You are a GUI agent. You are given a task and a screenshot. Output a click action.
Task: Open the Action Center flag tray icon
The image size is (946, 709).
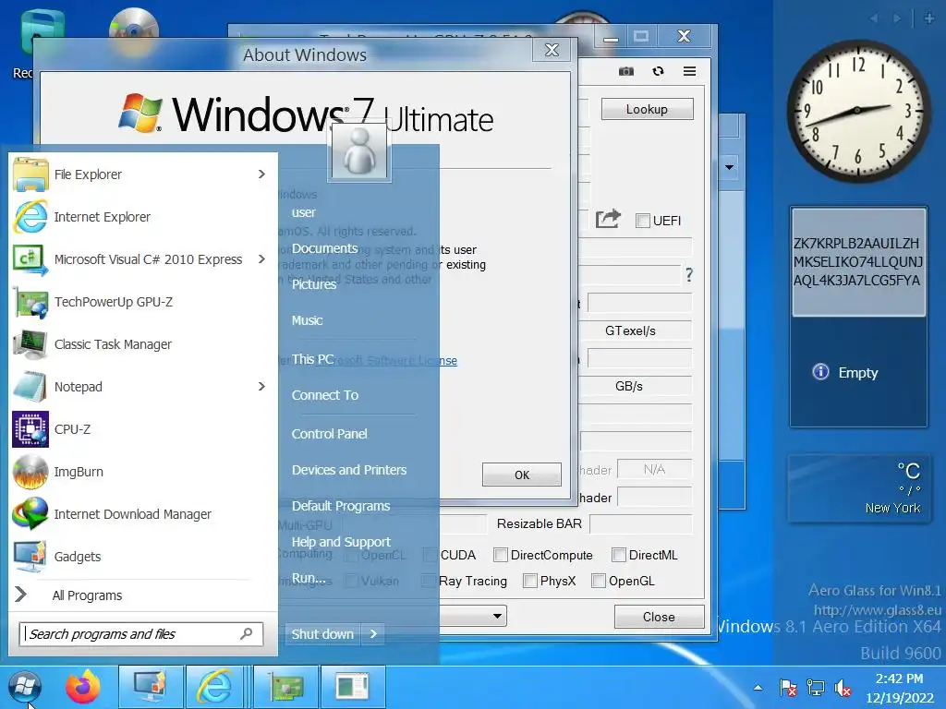point(787,687)
